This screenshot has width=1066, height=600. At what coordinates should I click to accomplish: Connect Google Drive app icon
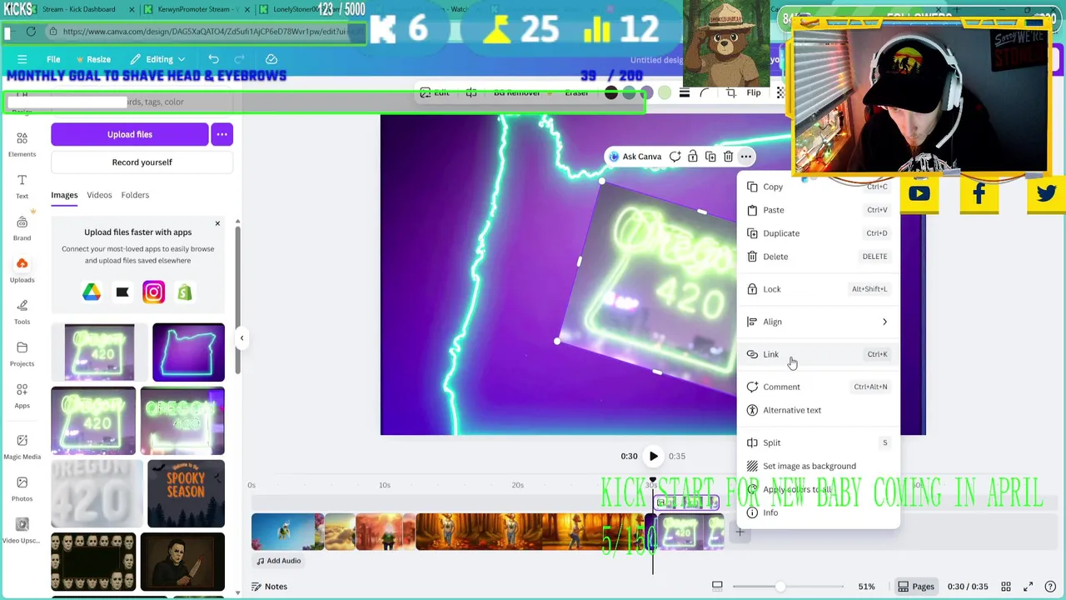click(x=92, y=292)
